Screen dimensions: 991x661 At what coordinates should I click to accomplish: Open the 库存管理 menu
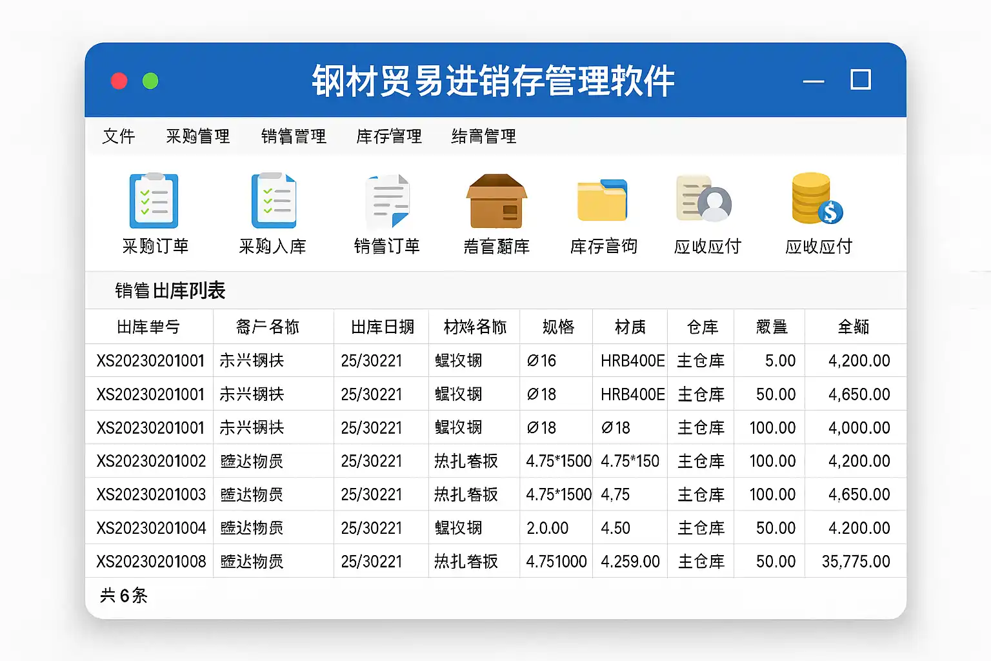(389, 136)
